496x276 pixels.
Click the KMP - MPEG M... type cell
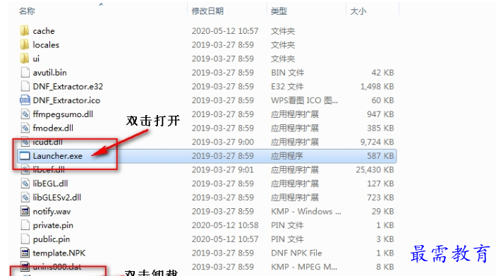coord(303,267)
